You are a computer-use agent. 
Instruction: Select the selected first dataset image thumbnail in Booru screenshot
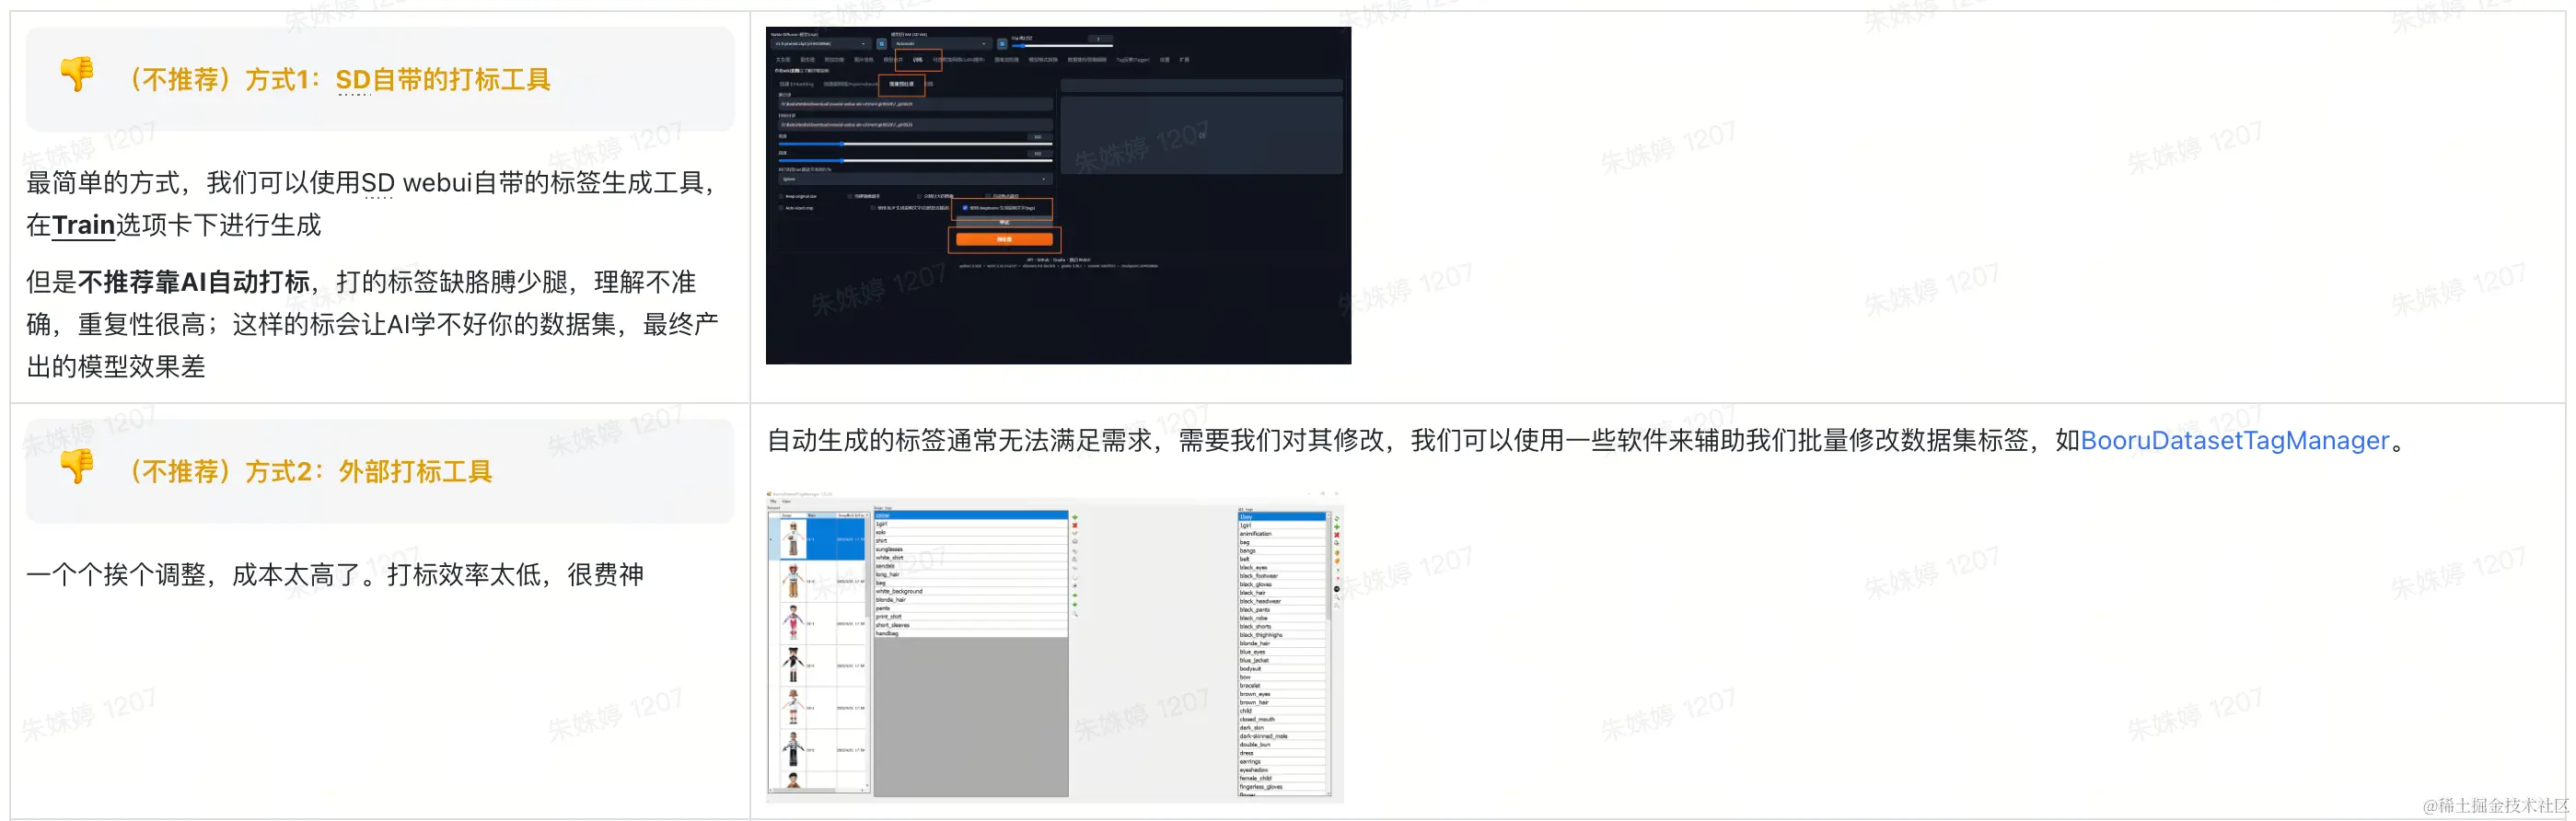[x=793, y=539]
